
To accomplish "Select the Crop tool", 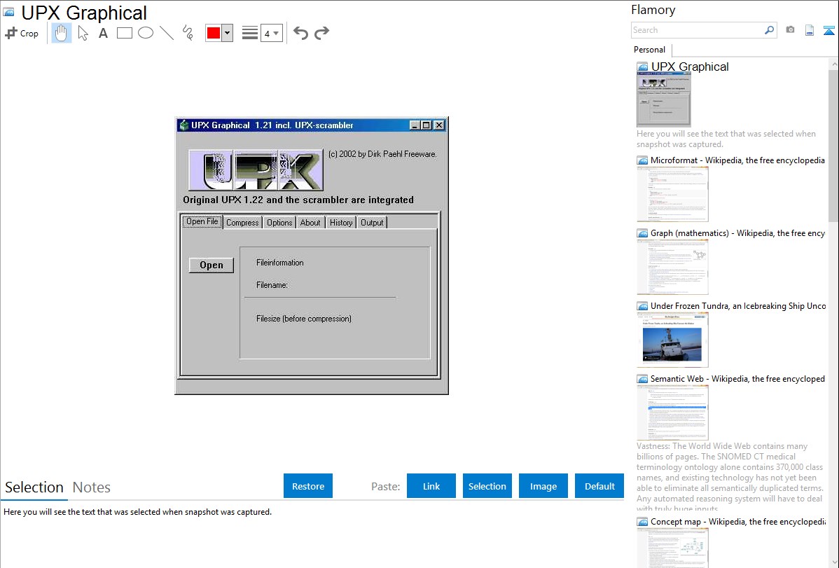I will click(22, 33).
